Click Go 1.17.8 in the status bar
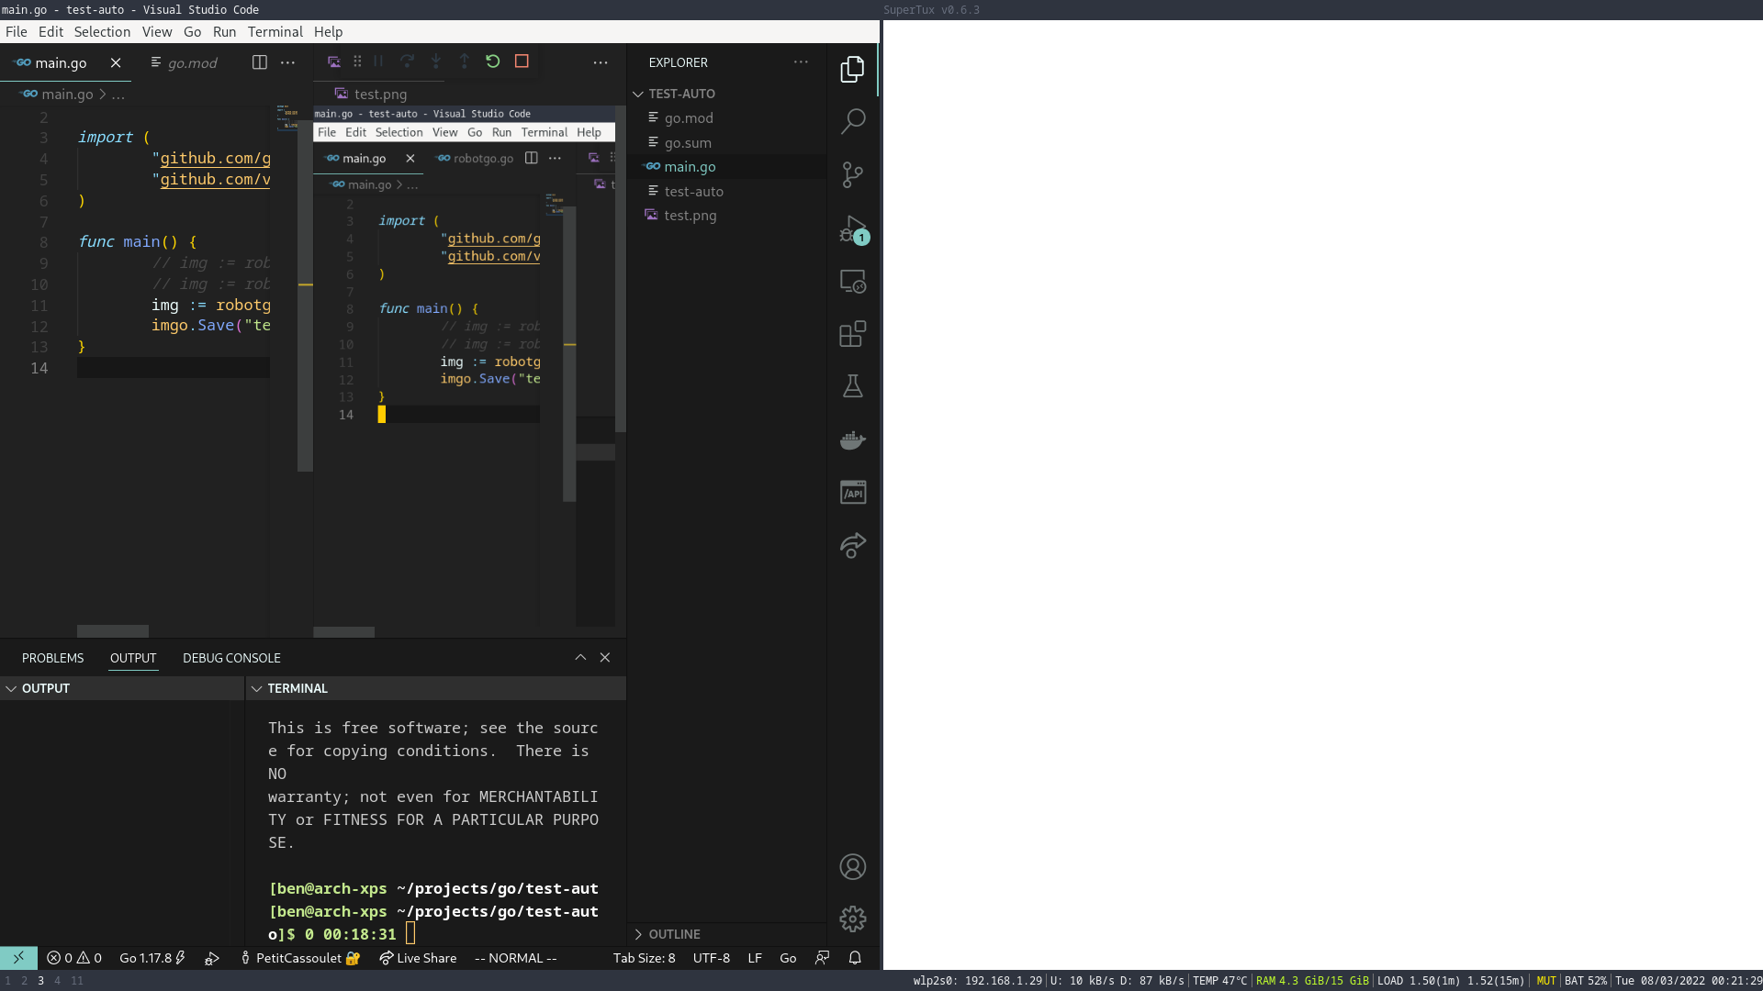The width and height of the screenshot is (1763, 991). coord(145,957)
